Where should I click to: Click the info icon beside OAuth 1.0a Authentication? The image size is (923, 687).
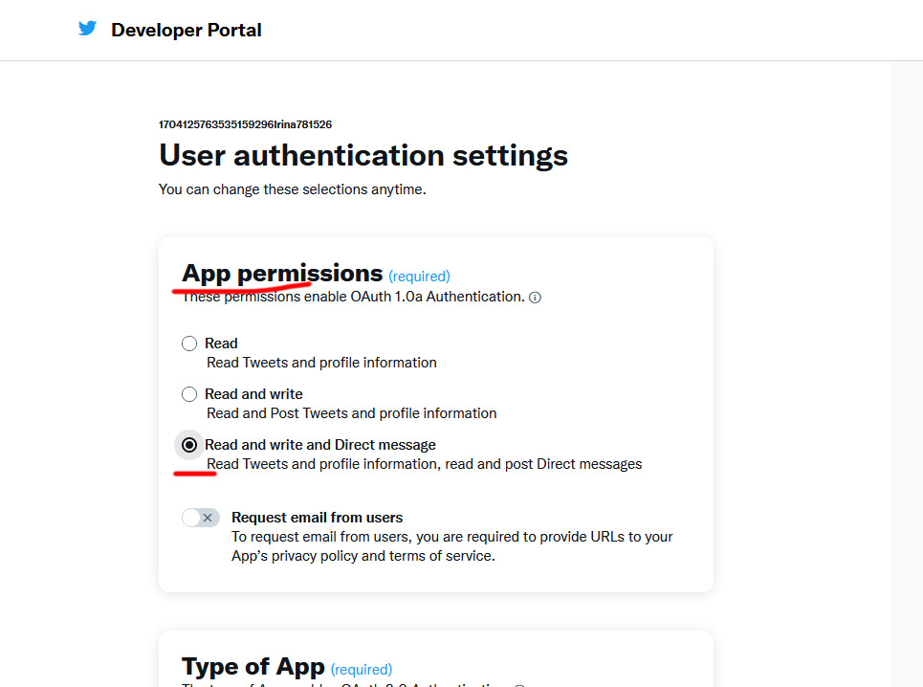(535, 298)
